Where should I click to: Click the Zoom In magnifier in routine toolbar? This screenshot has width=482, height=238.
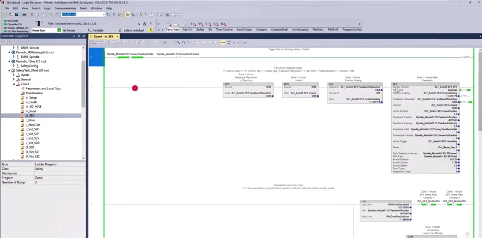tap(178, 42)
